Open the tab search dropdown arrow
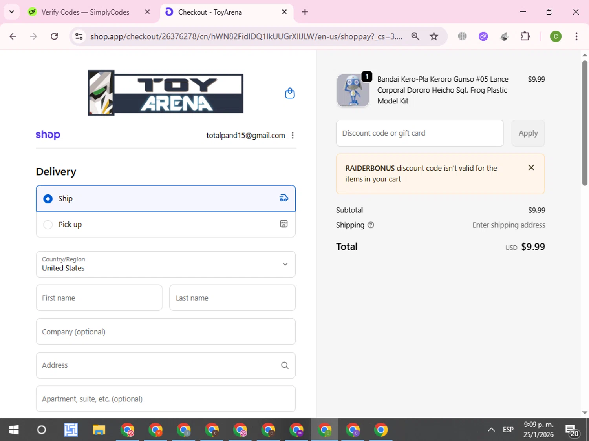589x441 pixels. 12,12
